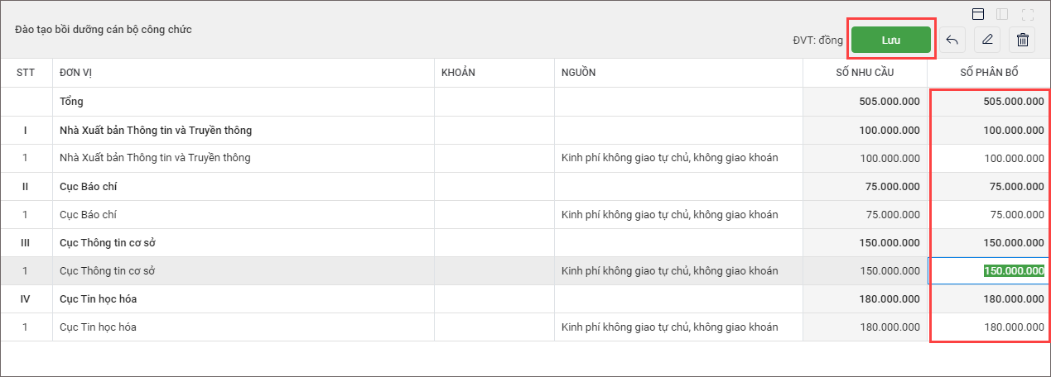The height and width of the screenshot is (377, 1051).
Task: Click the Tổng total row label
Action: point(71,102)
